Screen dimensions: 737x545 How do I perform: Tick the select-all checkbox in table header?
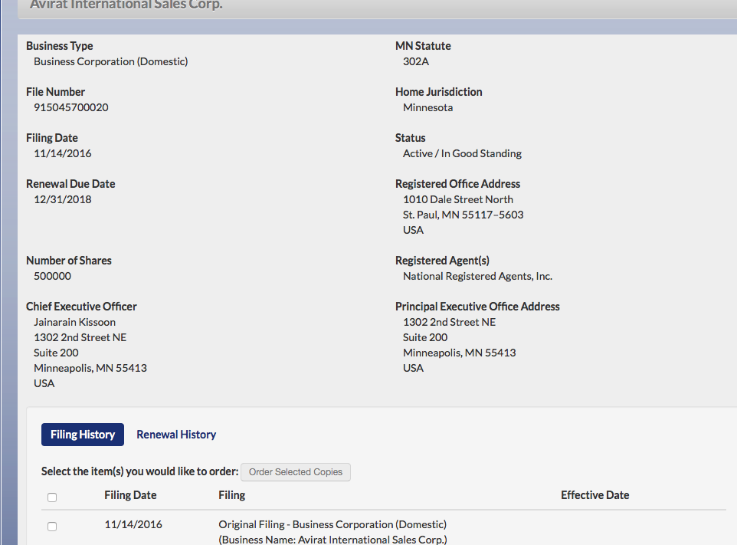pyautogui.click(x=52, y=497)
